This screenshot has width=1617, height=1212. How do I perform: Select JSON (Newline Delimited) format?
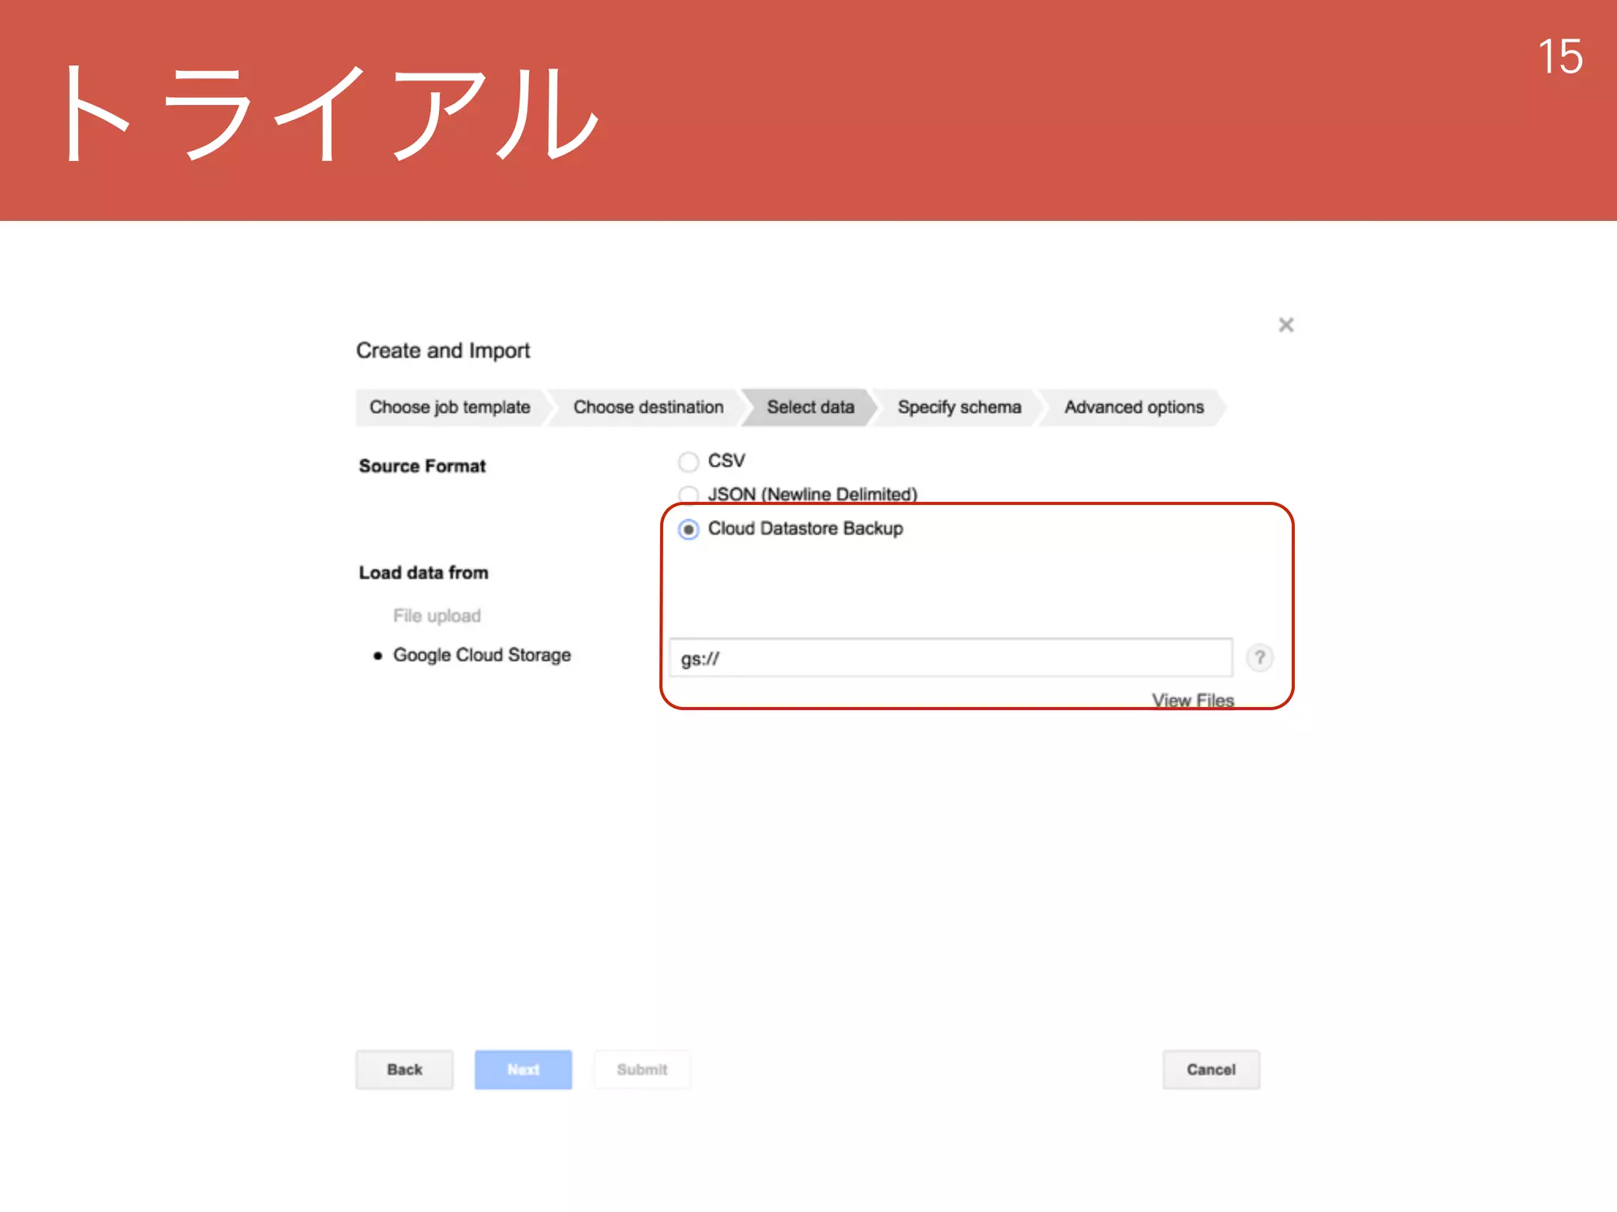[688, 495]
